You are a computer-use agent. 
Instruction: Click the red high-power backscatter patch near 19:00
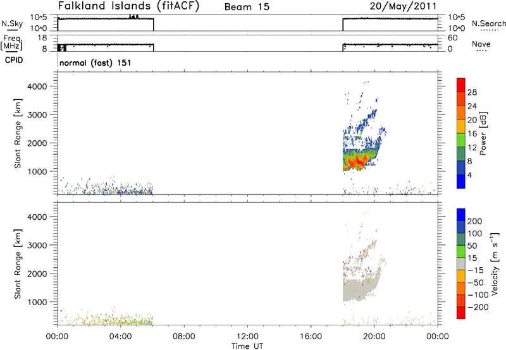tap(357, 162)
